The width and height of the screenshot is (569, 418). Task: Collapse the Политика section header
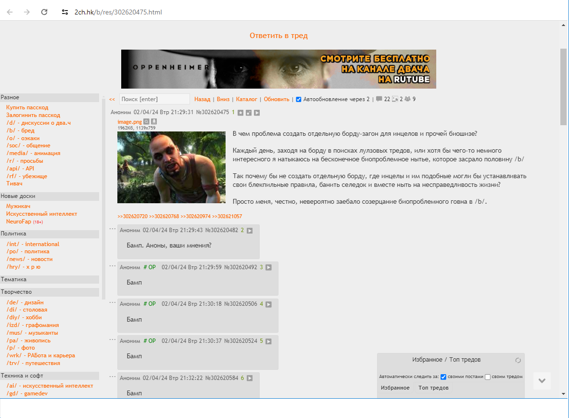pyautogui.click(x=50, y=234)
